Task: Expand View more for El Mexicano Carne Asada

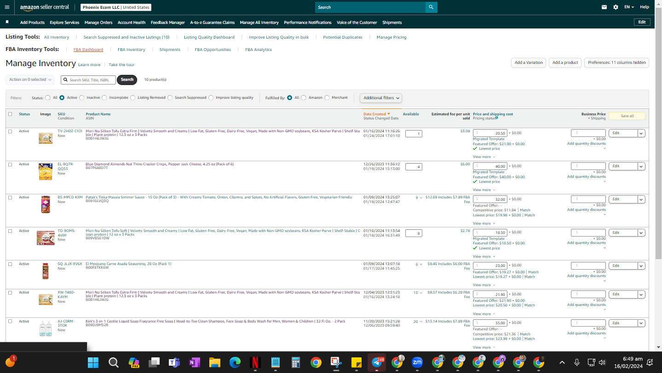Action: pos(484,285)
